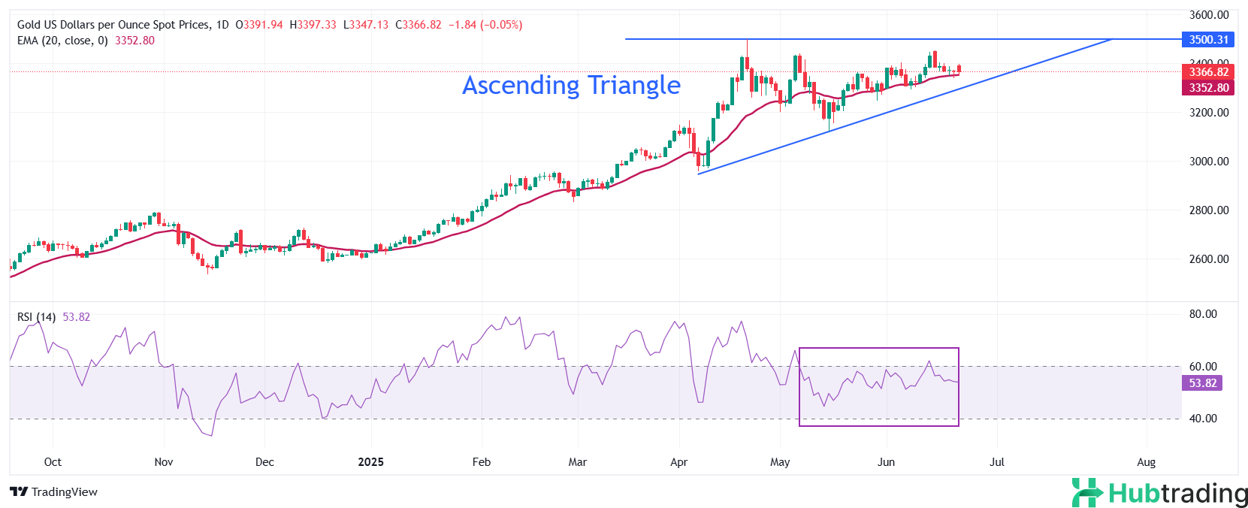Click the Gold US Dollars per Ounce title
This screenshot has height=508, width=1248.
[x=113, y=25]
